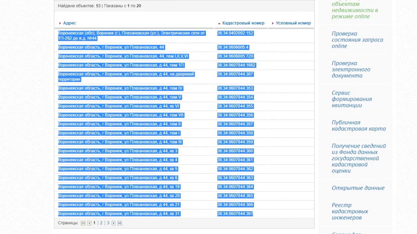
Task: Open Реестр кадастровых инженеров link
Action: pos(350,211)
